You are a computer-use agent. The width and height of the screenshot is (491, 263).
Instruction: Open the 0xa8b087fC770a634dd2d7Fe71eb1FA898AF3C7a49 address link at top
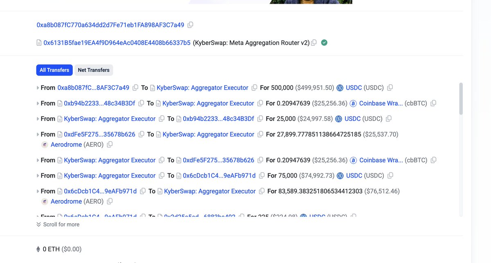[110, 25]
